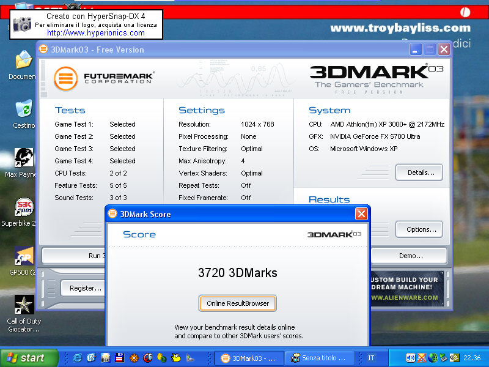Open the volume tray icon
This screenshot has height=367, width=489.
point(410,358)
